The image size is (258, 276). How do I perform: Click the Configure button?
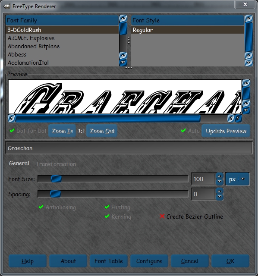[x=149, y=261]
